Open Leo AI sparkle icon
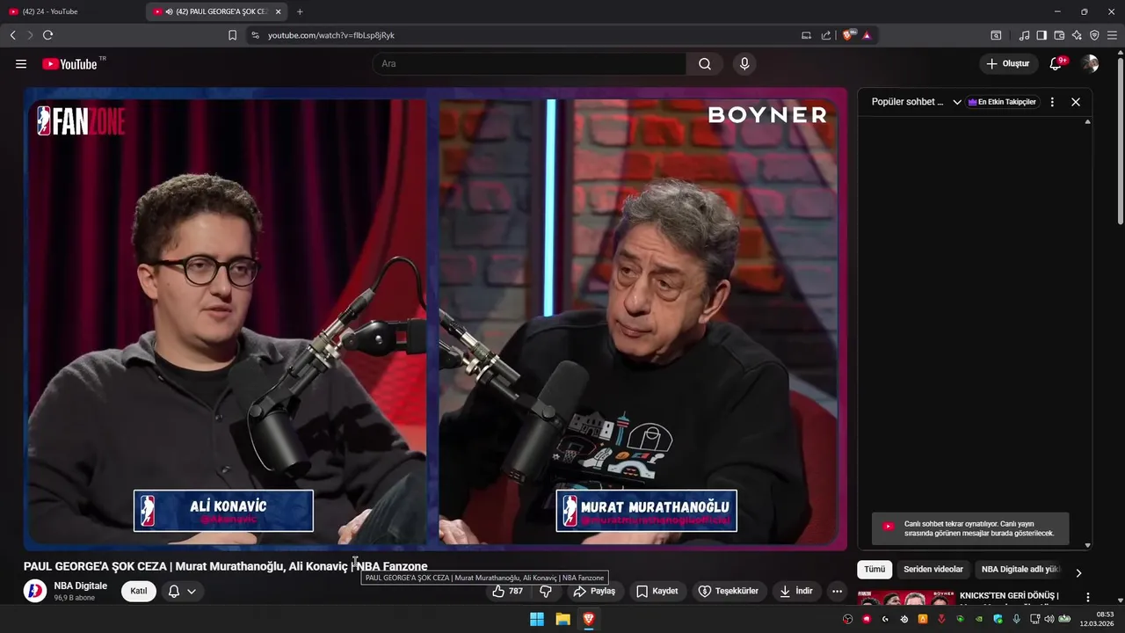The image size is (1125, 633). [1077, 35]
